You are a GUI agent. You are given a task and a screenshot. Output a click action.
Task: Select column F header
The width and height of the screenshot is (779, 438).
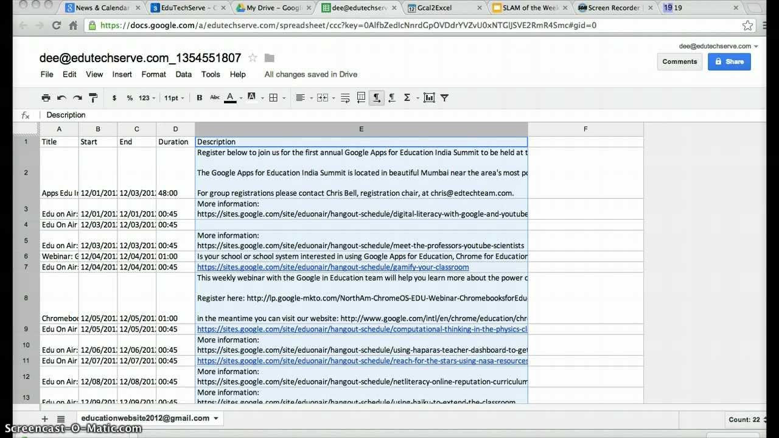point(585,129)
